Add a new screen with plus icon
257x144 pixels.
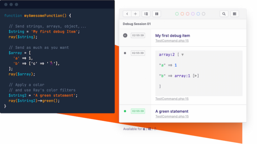(x=136, y=14)
